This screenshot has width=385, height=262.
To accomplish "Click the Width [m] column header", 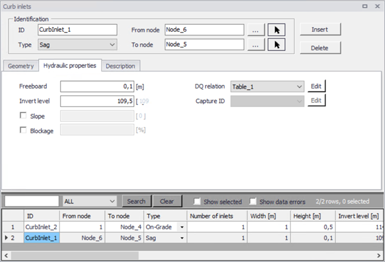I will (x=269, y=216).
